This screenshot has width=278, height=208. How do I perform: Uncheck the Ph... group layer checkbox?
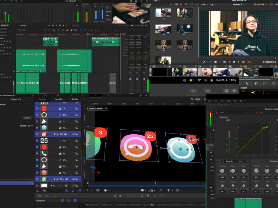point(37,179)
